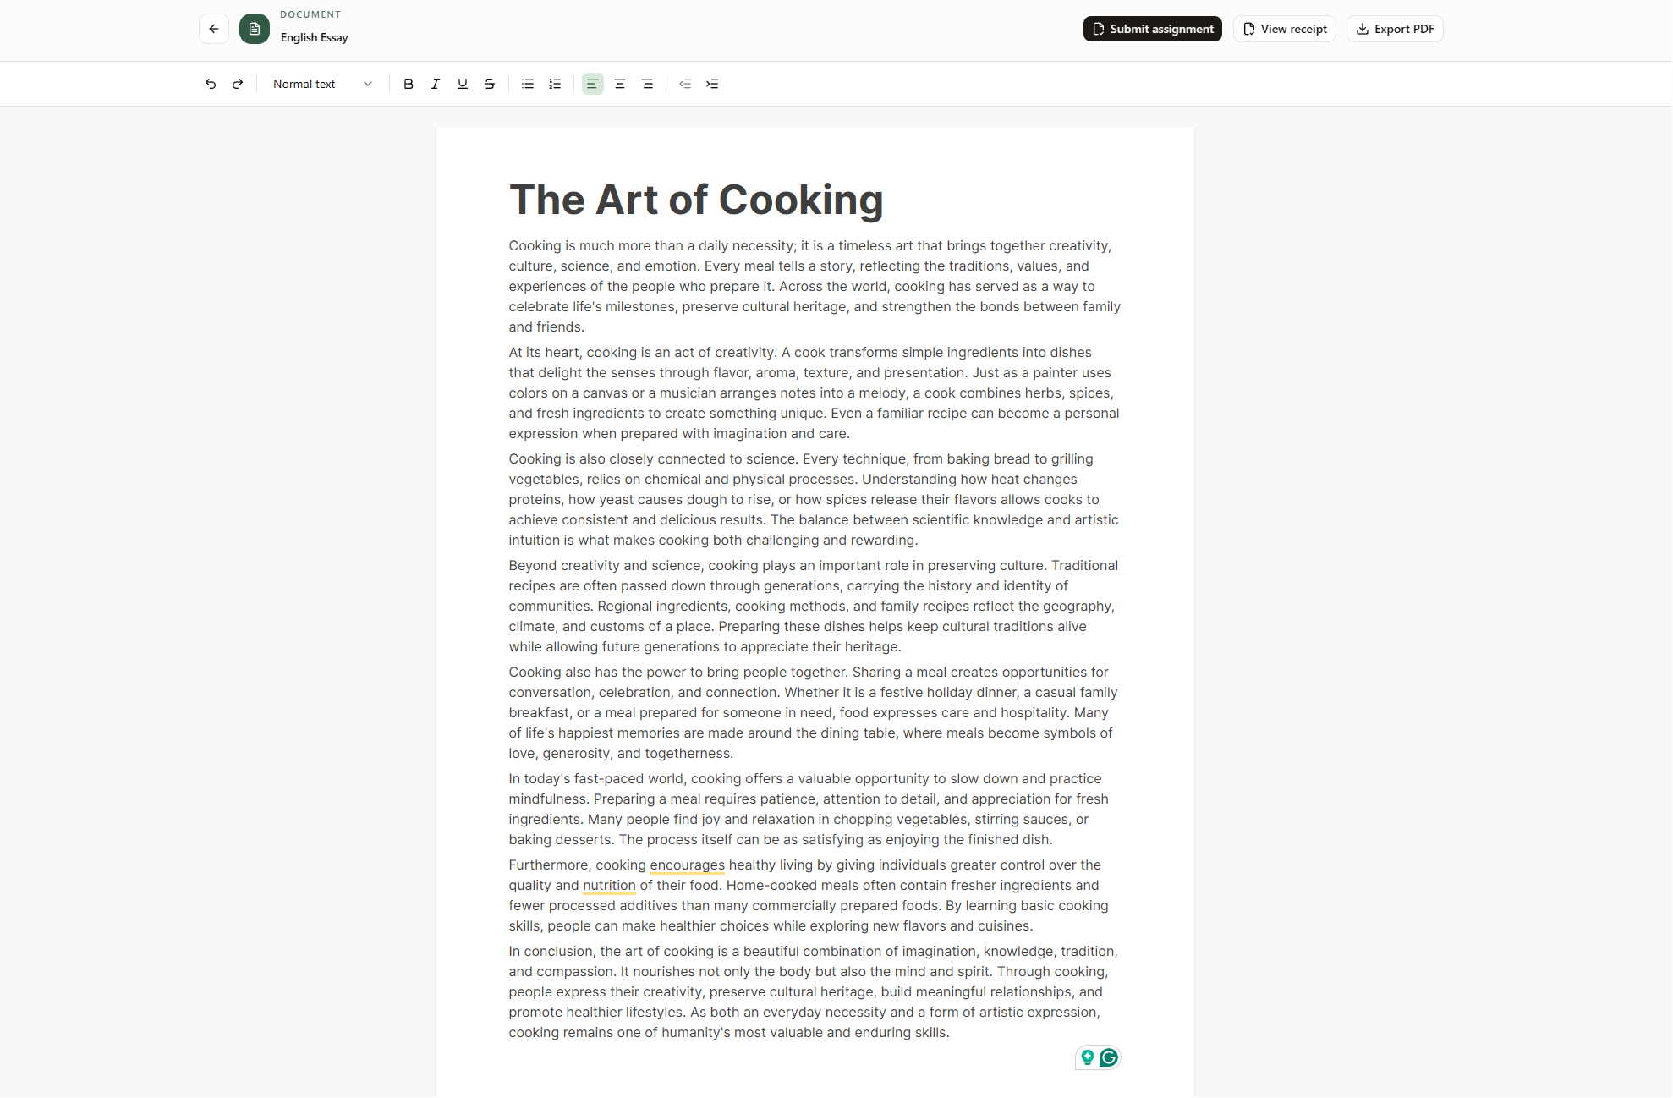Select left text alignment
Screen dimensions: 1673x1098
593,84
